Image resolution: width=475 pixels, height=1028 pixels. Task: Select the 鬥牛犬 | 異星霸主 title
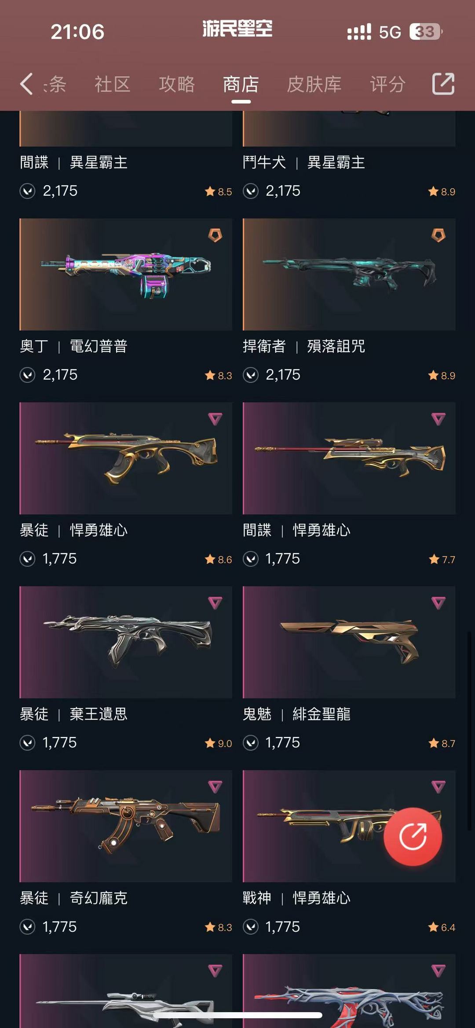pos(304,162)
